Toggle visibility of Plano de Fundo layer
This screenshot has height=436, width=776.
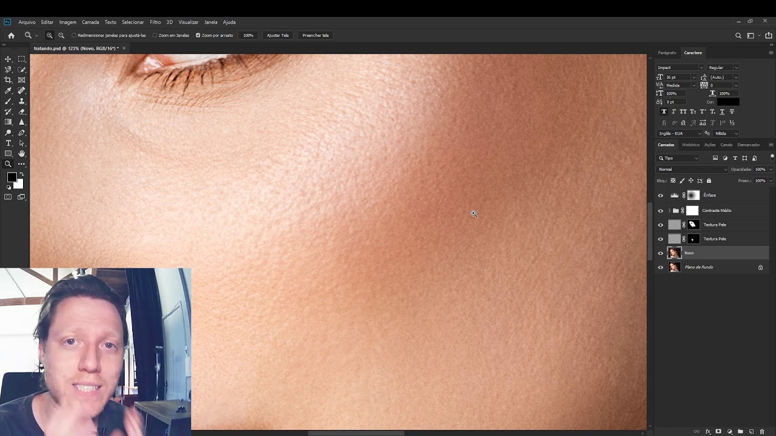point(661,267)
